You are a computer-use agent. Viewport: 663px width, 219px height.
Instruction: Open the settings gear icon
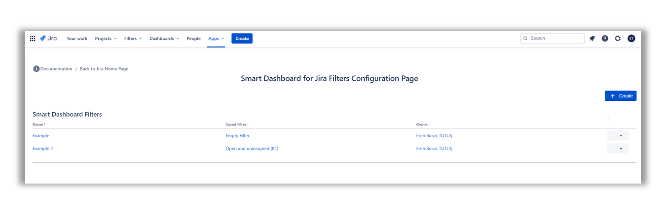click(x=618, y=38)
